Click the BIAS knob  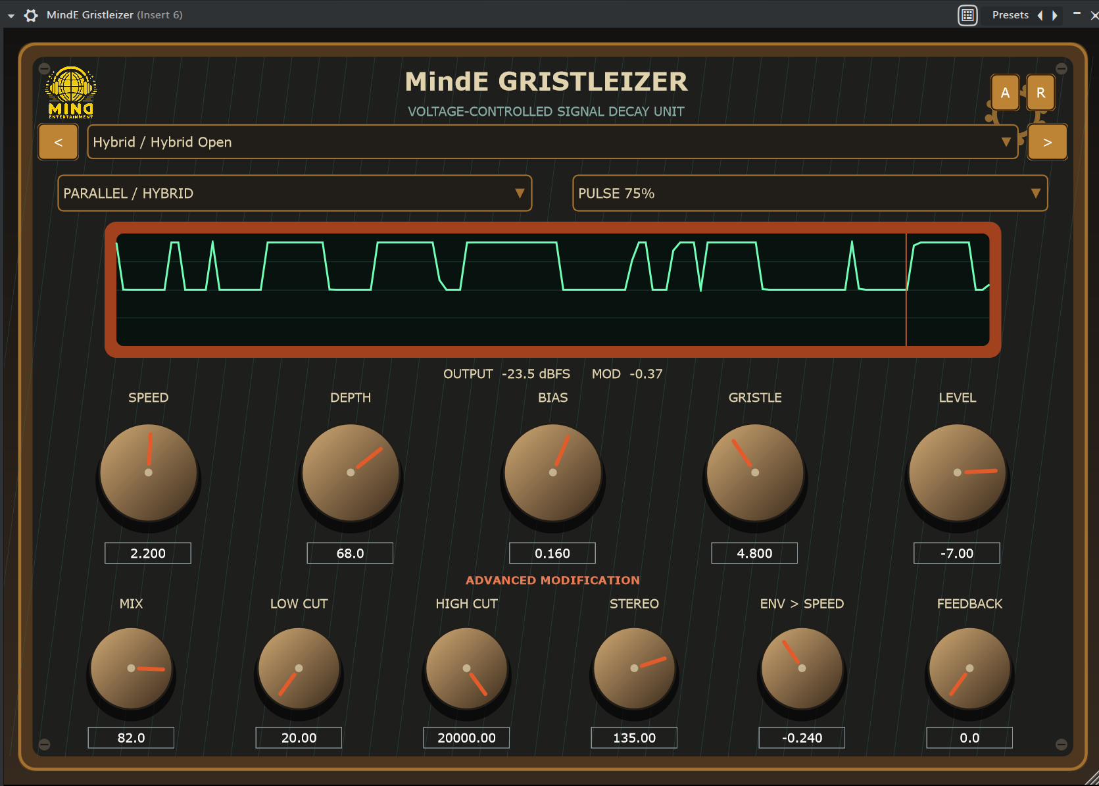tap(553, 473)
